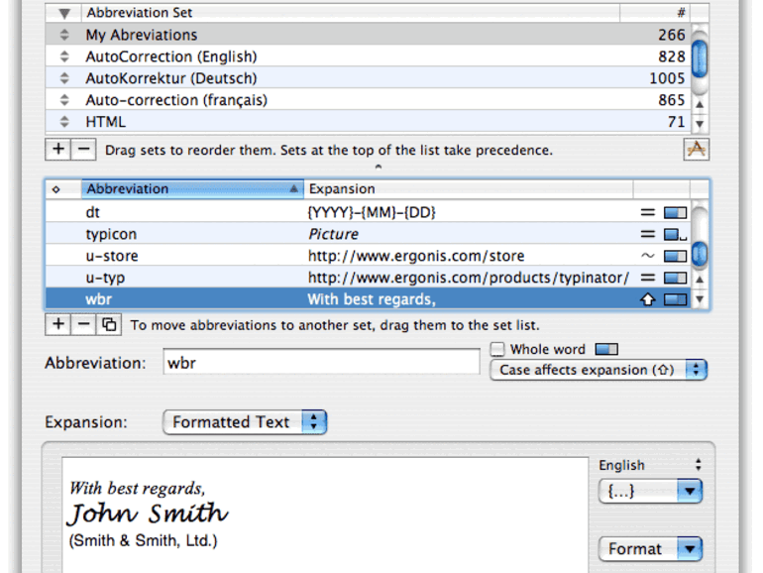Click into the expansion text editor area
The width and height of the screenshot is (763, 573).
click(325, 516)
